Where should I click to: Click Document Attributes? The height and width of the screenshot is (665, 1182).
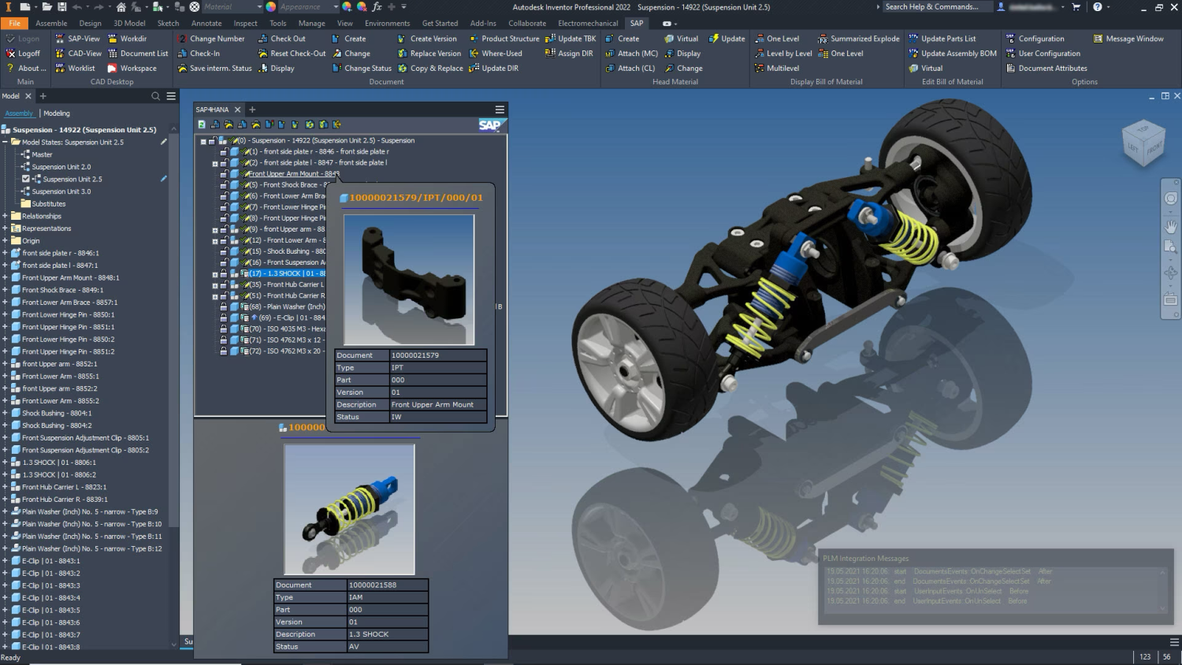tap(1046, 69)
